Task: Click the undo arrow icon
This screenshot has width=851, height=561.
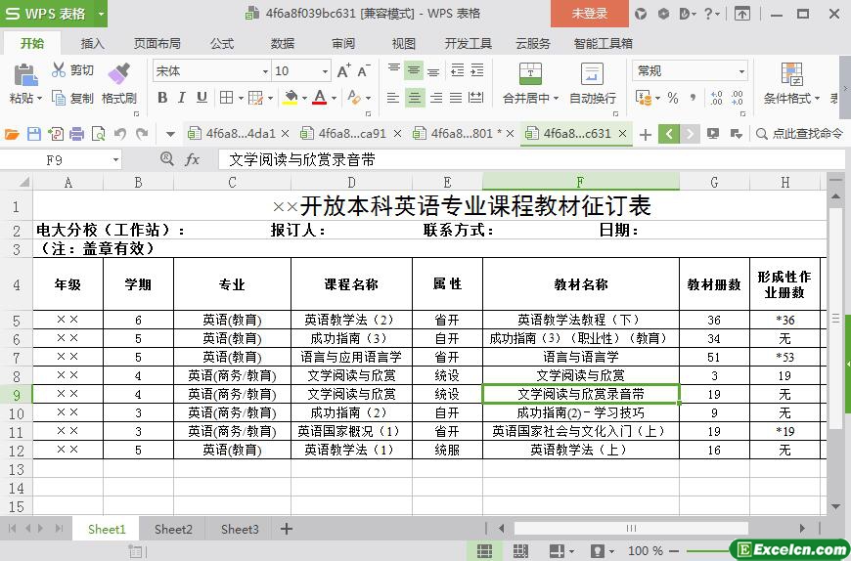Action: point(119,134)
